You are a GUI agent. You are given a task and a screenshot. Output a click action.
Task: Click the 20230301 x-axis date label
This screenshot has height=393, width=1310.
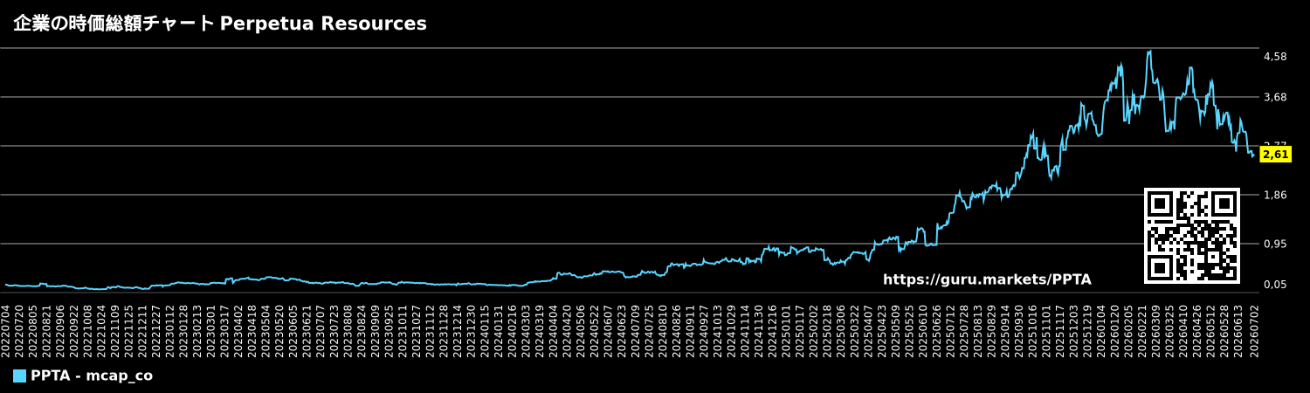(x=211, y=330)
